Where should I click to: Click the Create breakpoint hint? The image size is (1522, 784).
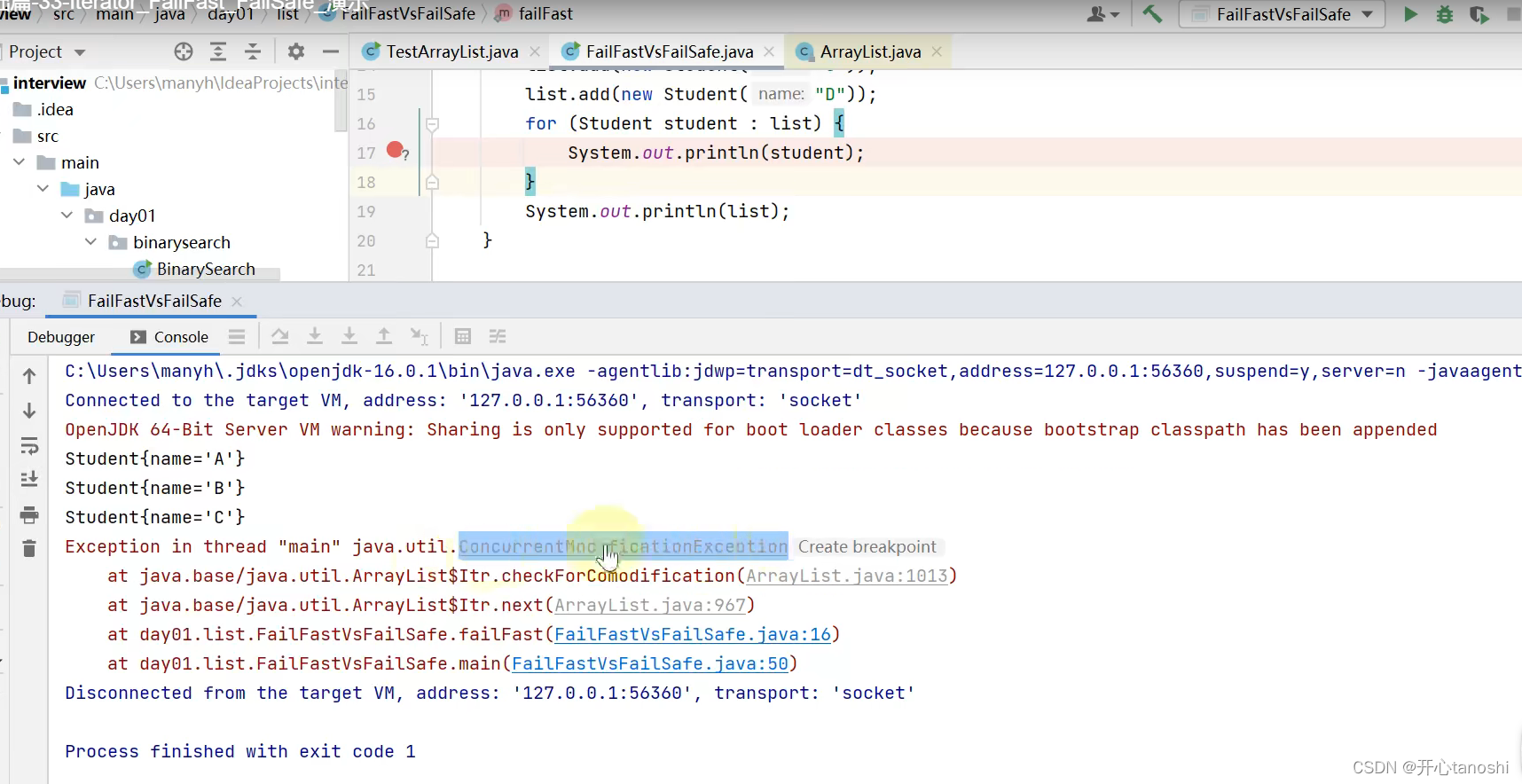[867, 547]
